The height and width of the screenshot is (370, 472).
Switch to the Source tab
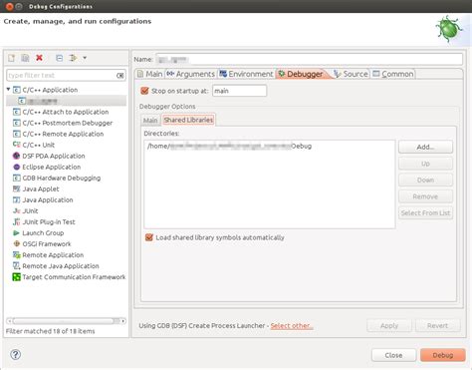(352, 74)
